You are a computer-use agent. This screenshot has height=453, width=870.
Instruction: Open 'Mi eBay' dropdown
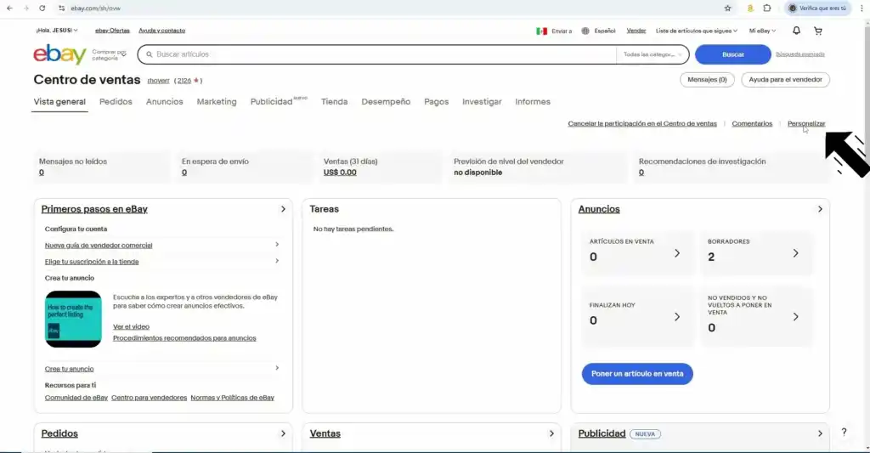coord(762,31)
